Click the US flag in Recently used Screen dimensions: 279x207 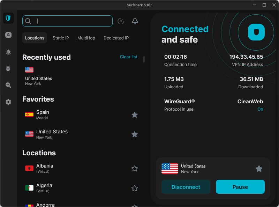coord(29,70)
